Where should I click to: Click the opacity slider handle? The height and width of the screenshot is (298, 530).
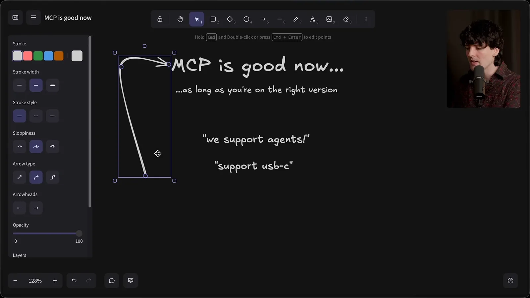tap(79, 233)
